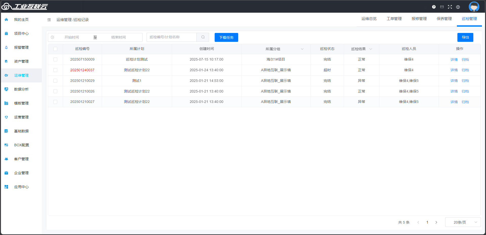Click the user avatar picture
The image size is (486, 235).
(x=474, y=7)
